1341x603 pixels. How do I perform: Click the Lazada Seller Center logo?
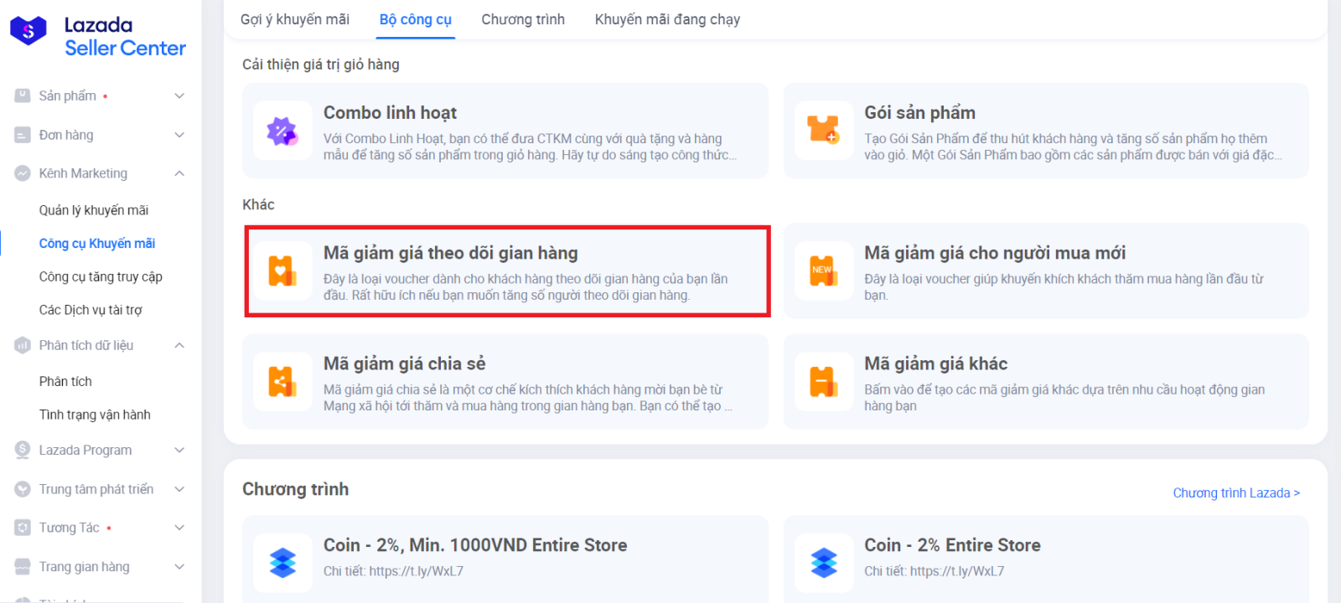97,36
